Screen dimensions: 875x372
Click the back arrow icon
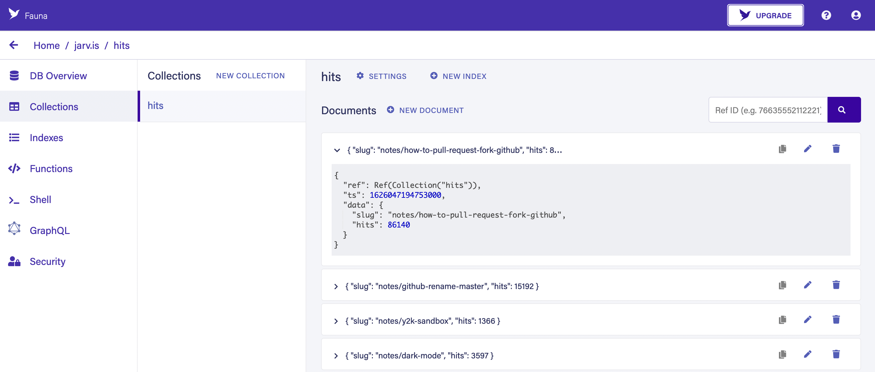point(14,45)
